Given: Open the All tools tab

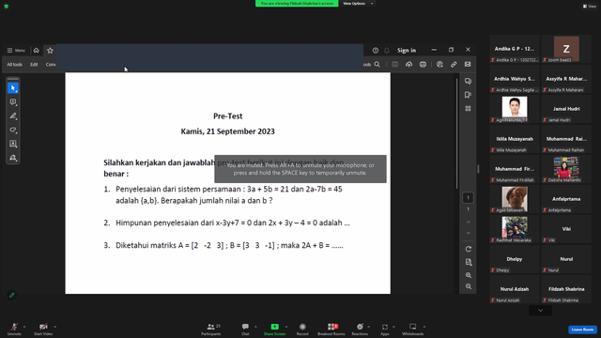Looking at the screenshot, I should [14, 65].
